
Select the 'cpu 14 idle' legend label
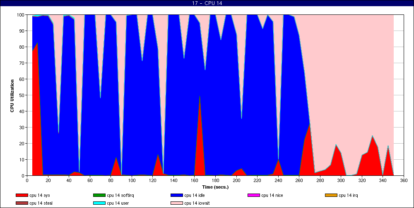click(194, 195)
